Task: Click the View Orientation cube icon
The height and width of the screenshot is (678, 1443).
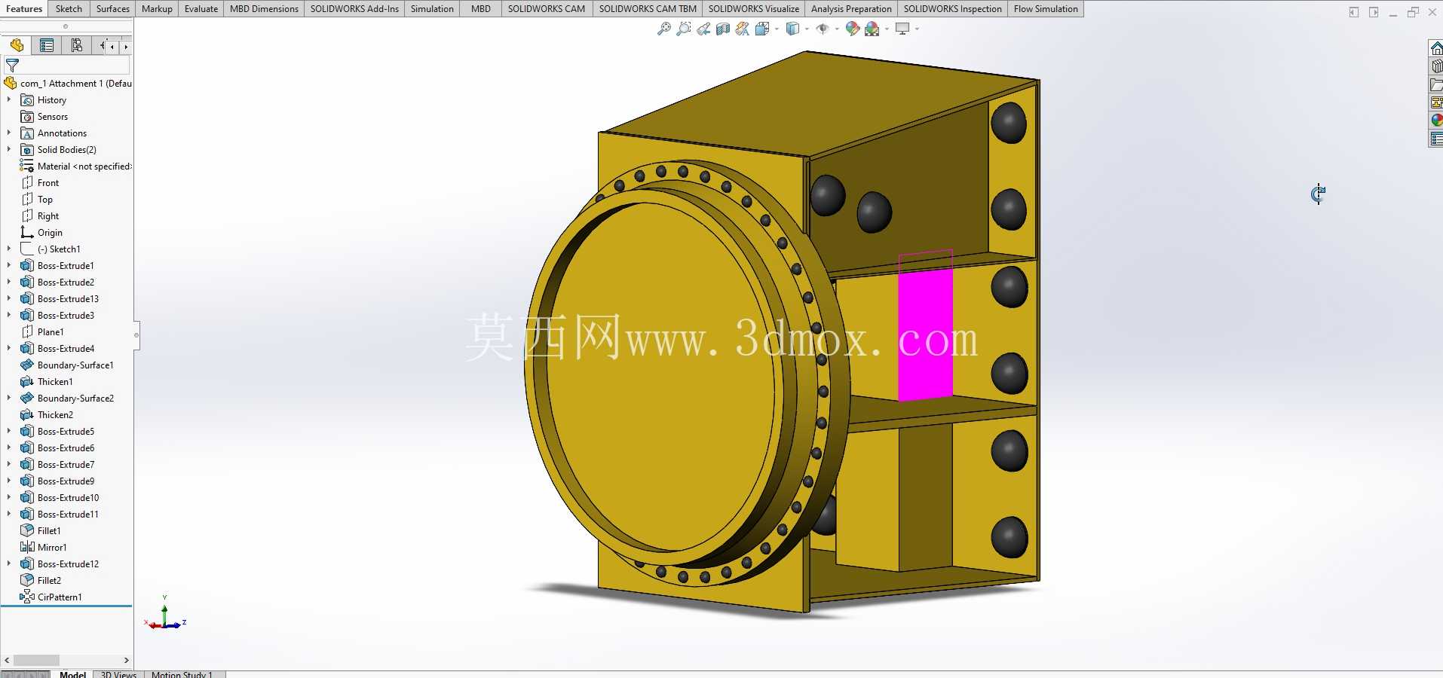Action: 762,29
